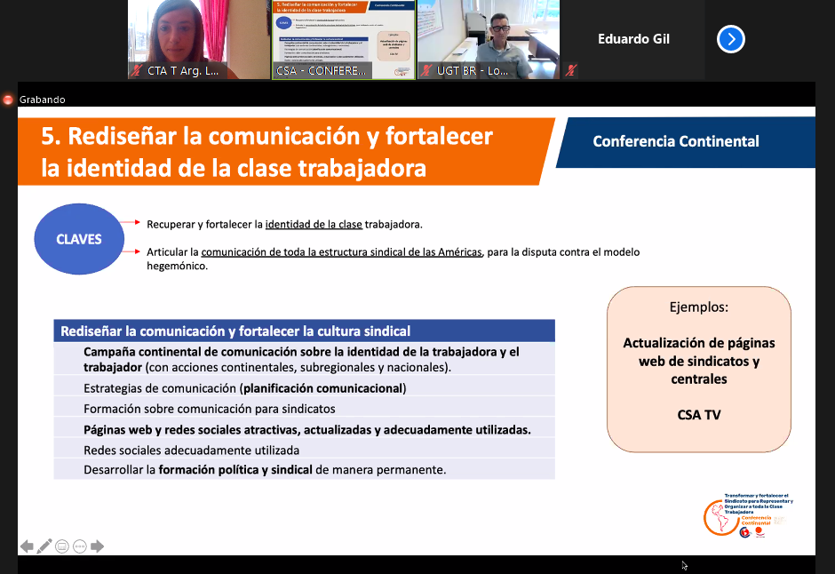This screenshot has height=574, width=835.
Task: Select the CTA T Arg participant video
Action: click(199, 36)
